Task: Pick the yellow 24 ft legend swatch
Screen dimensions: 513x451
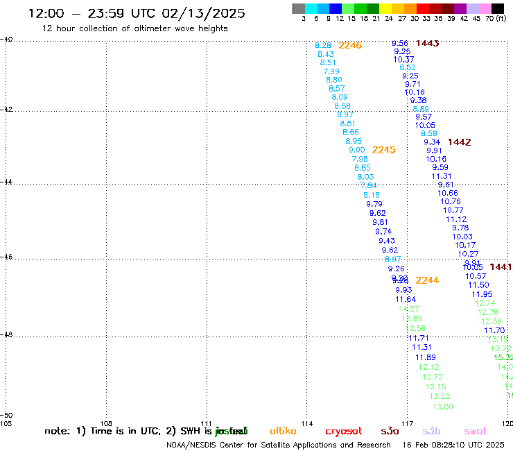Action: coord(385,8)
